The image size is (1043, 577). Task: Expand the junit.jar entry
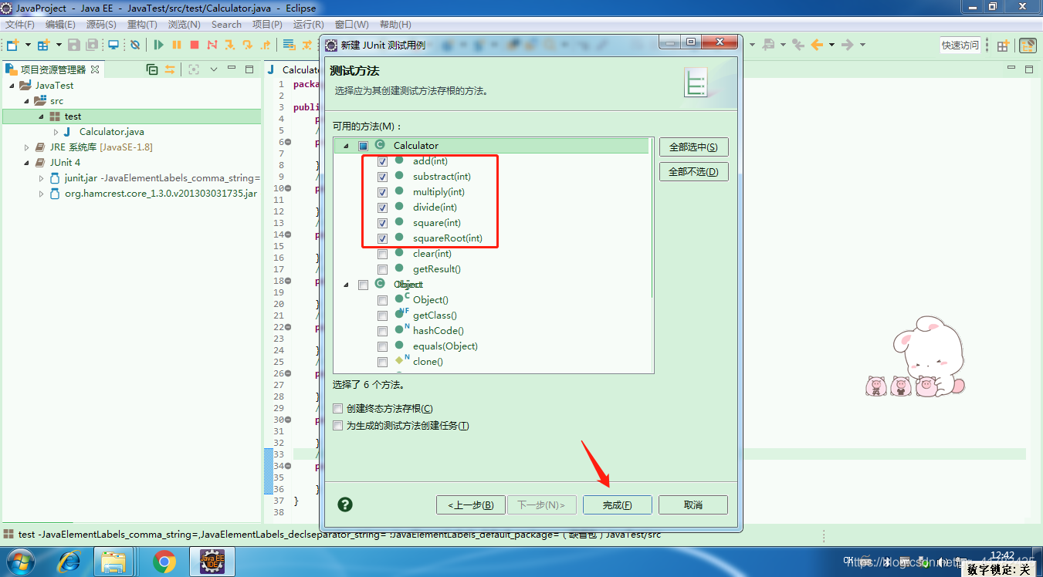point(42,178)
